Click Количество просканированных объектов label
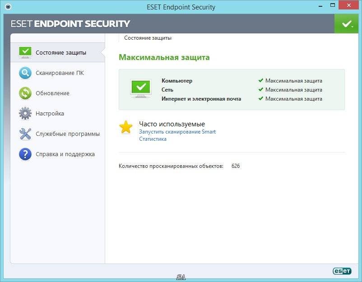The image size is (362, 282). click(x=171, y=166)
